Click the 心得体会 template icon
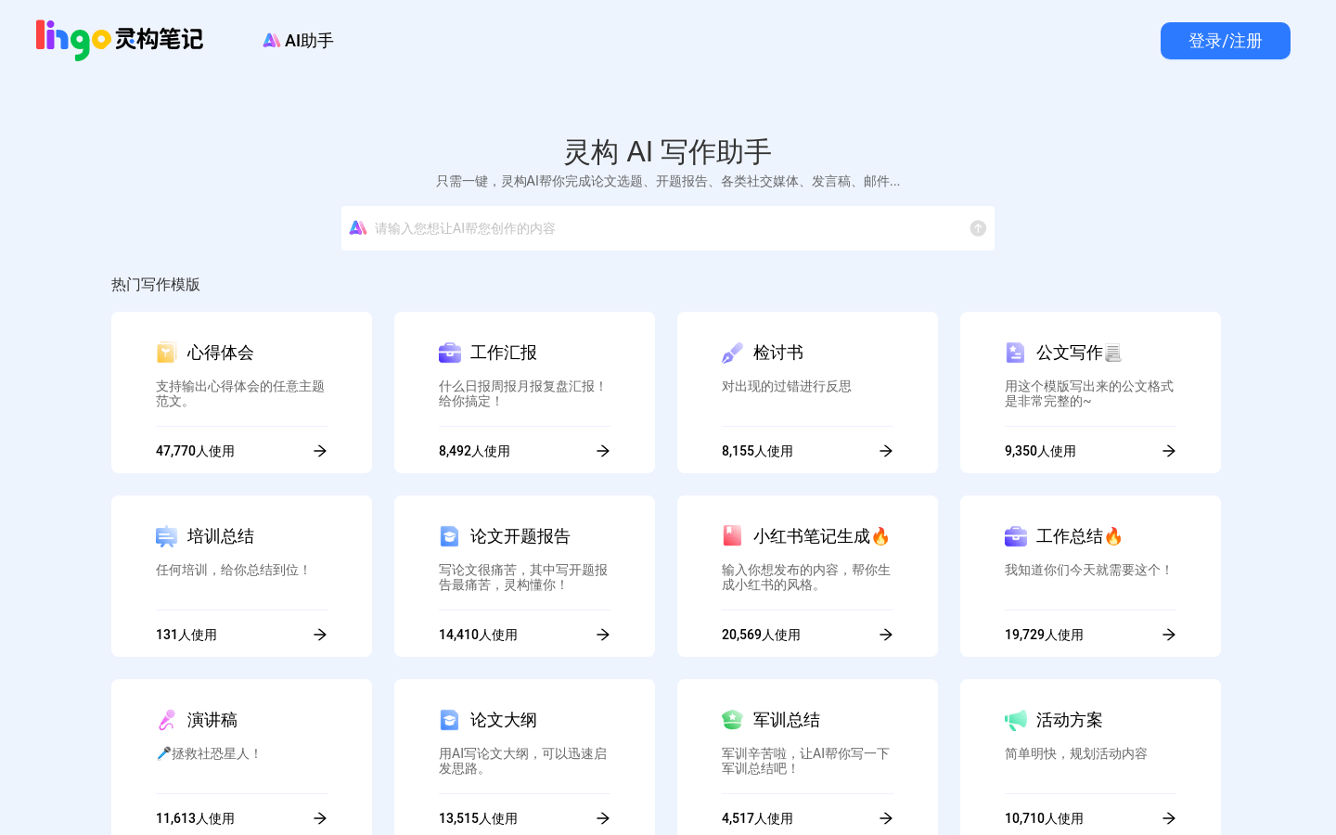The image size is (1336, 835). tap(166, 353)
